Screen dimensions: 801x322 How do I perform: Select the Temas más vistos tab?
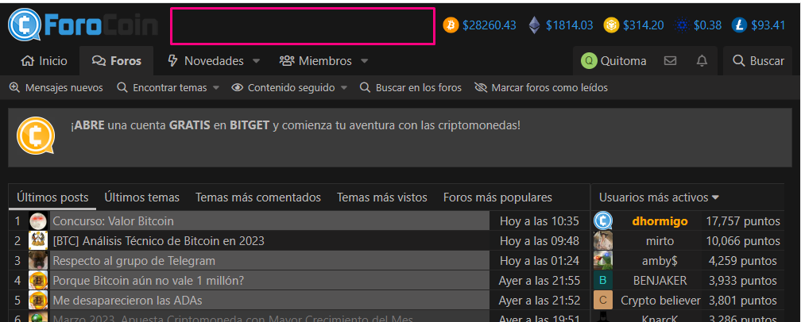point(381,197)
